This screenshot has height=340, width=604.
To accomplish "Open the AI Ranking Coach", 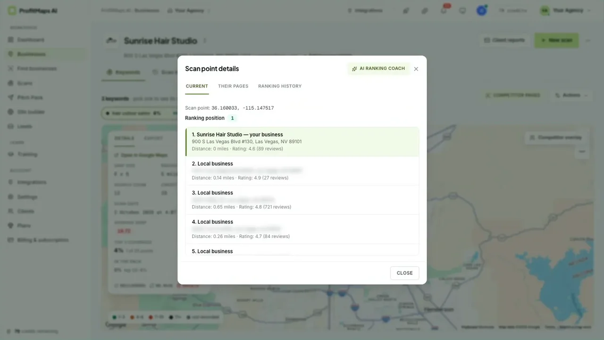I will (x=378, y=68).
